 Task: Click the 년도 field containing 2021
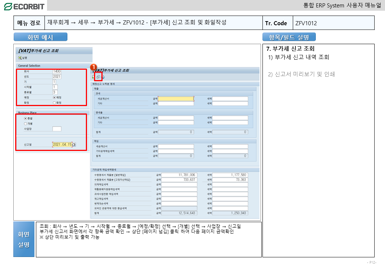click(57, 76)
